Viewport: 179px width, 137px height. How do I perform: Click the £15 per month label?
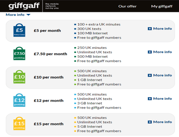coord(48,124)
